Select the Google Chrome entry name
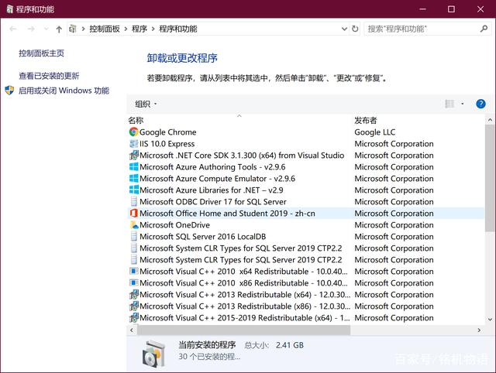 (x=168, y=132)
